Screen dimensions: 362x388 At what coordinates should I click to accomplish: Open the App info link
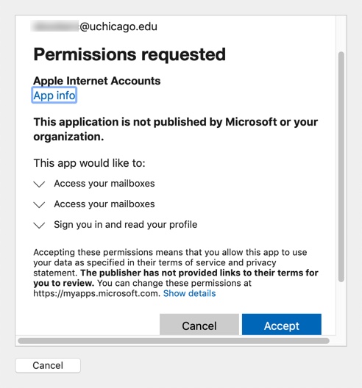(x=54, y=96)
